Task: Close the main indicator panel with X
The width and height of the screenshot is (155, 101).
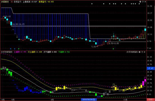Action: coord(145,2)
